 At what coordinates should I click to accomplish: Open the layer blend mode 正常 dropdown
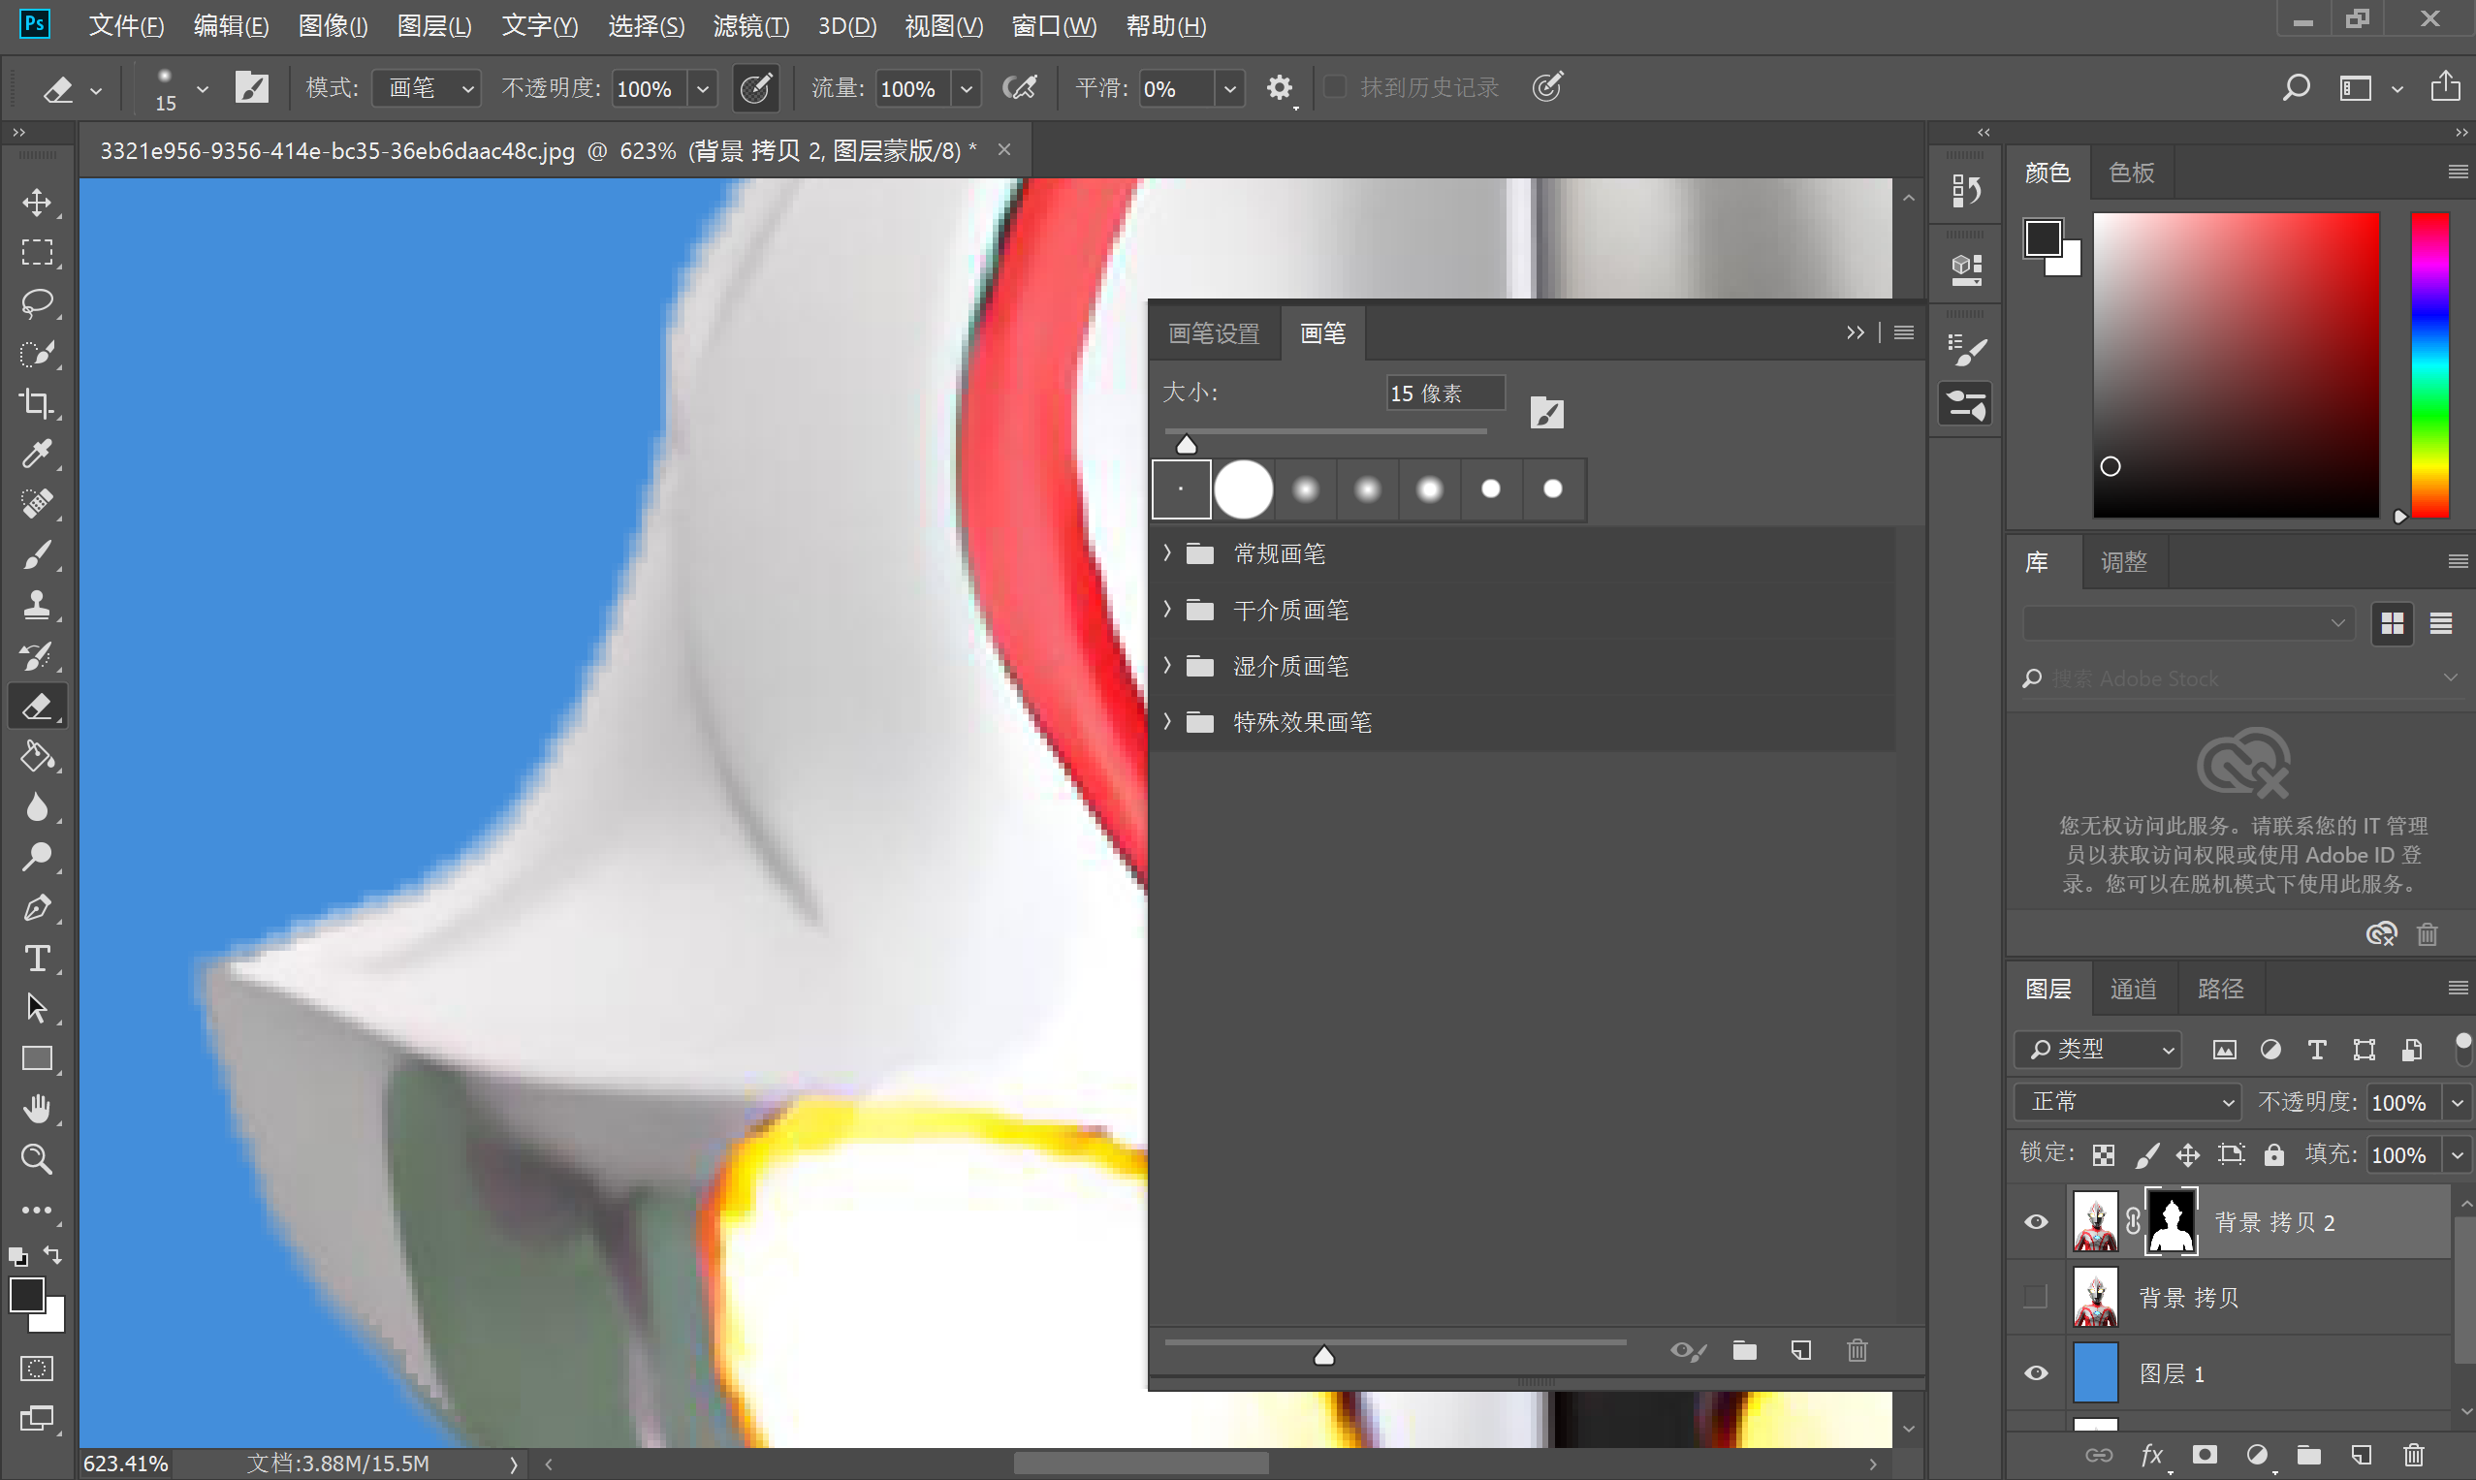(2127, 1102)
